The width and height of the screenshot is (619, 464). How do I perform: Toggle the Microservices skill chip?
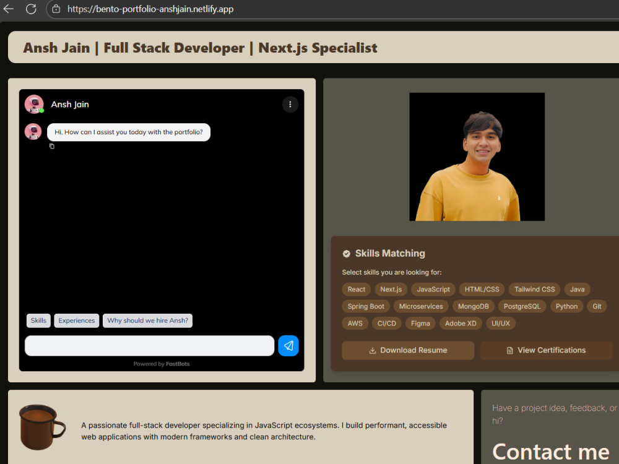(421, 306)
